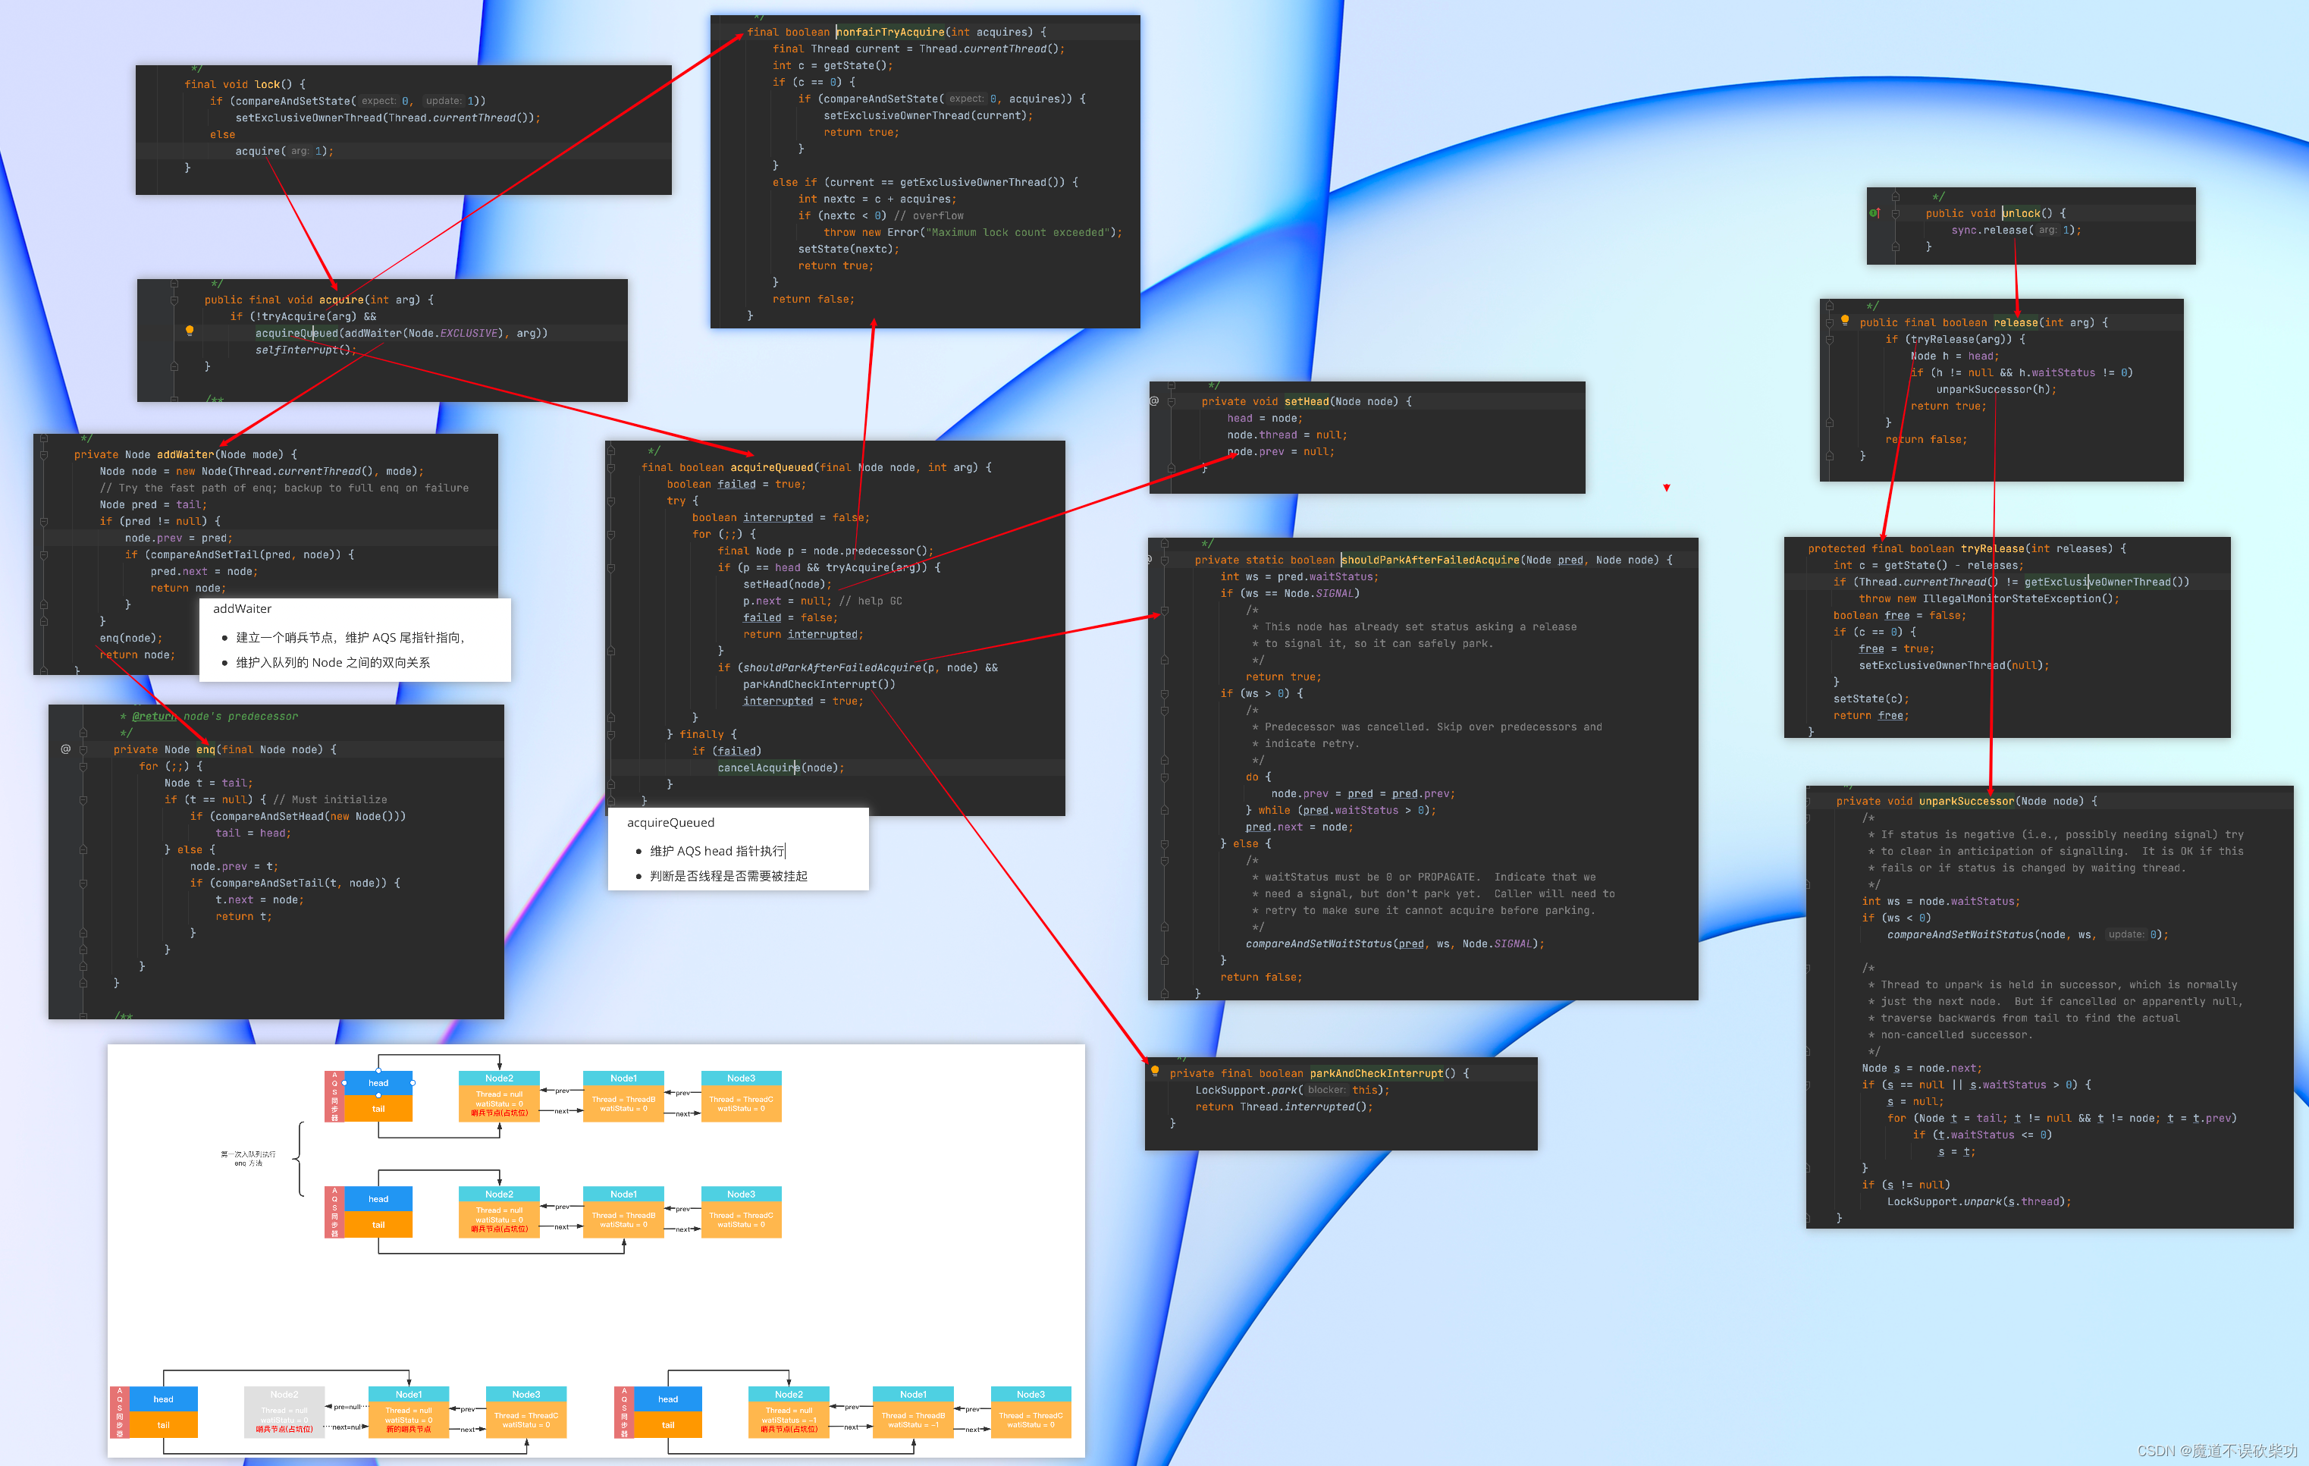This screenshot has width=2309, height=1466.
Task: Click the 'setHead' method name declaration
Action: coord(1306,402)
